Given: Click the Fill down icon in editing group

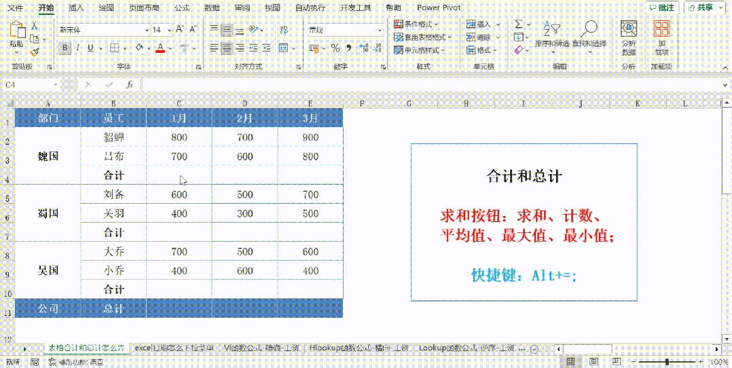Looking at the screenshot, I should [x=519, y=37].
